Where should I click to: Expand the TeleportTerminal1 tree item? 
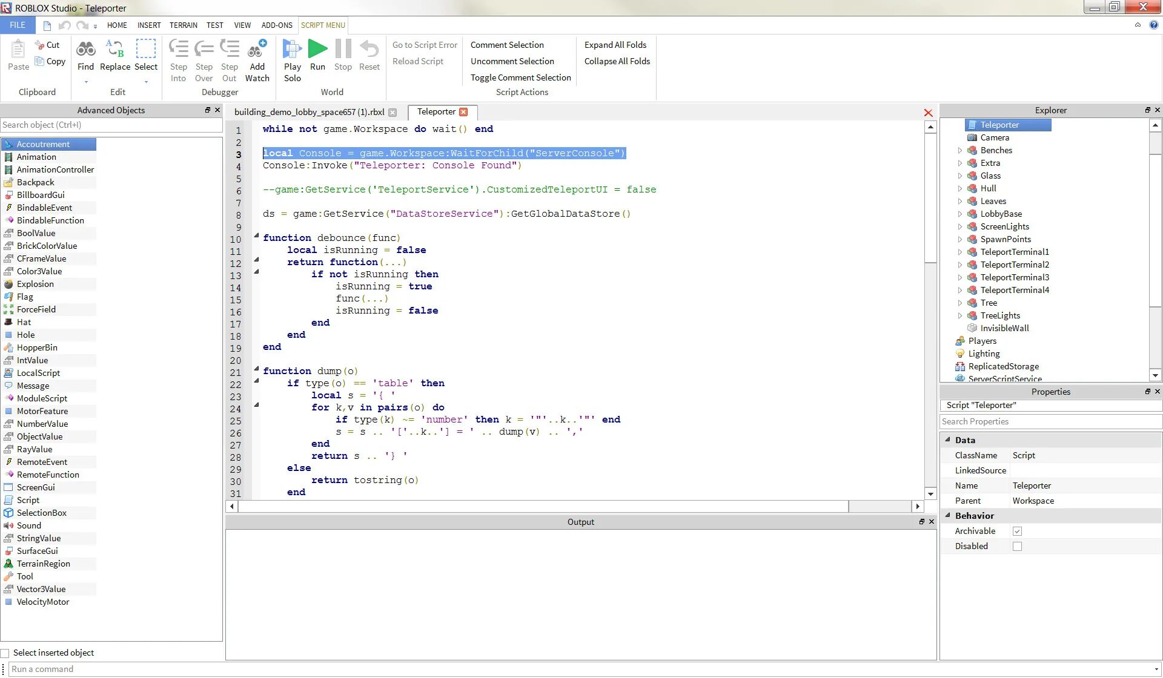[x=959, y=252]
